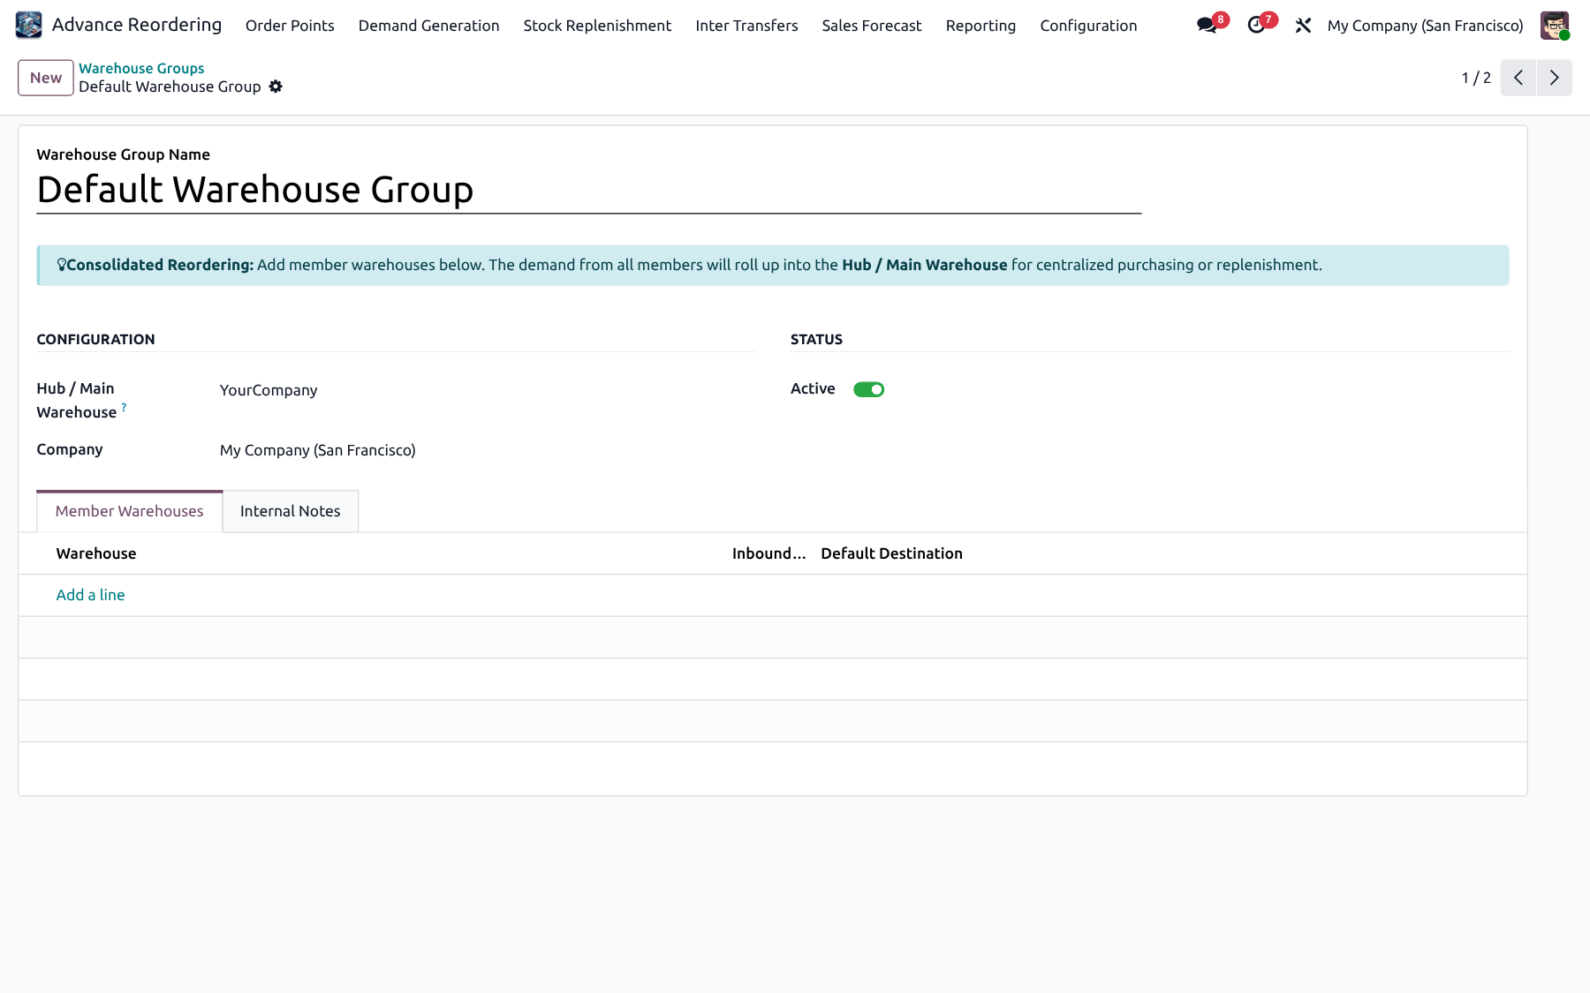Open the Advance Reordering app icon
Screen dimensions: 1590x993
point(28,26)
